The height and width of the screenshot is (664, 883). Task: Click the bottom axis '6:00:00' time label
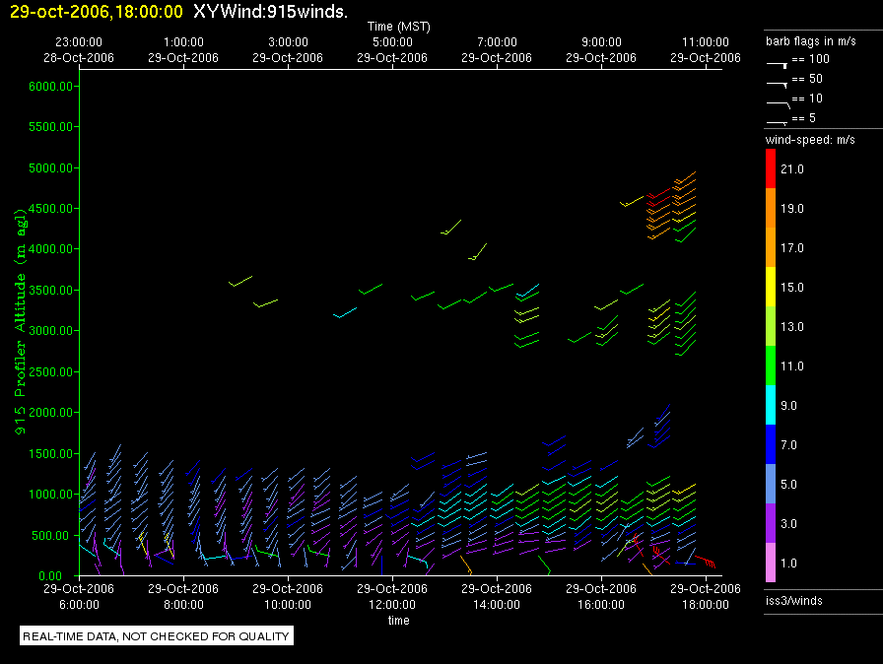pos(79,605)
